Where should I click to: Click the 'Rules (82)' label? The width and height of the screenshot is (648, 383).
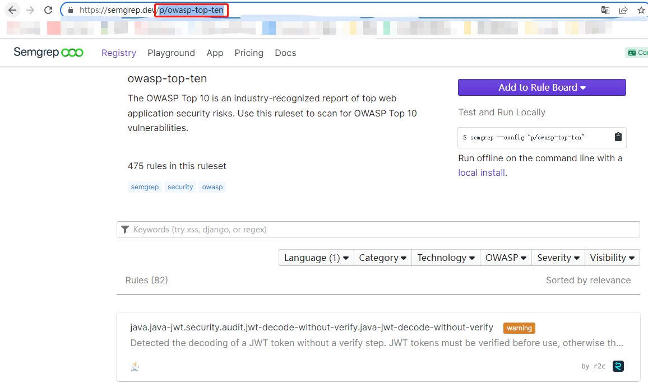coord(147,280)
